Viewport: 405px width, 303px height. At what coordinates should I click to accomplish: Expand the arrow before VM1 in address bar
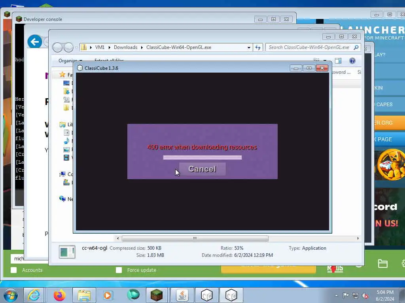pyautogui.click(x=91, y=47)
